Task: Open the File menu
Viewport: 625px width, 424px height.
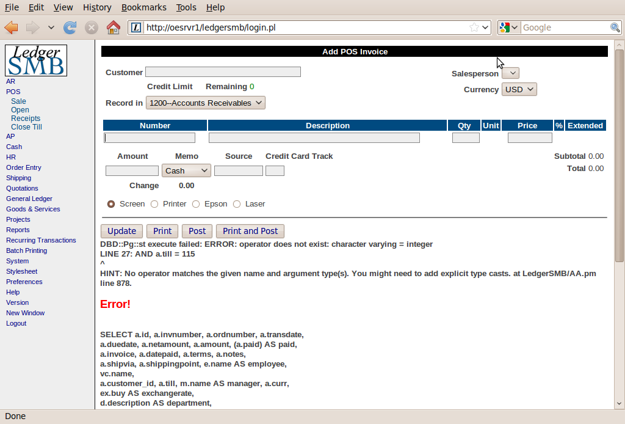Action: (x=12, y=7)
